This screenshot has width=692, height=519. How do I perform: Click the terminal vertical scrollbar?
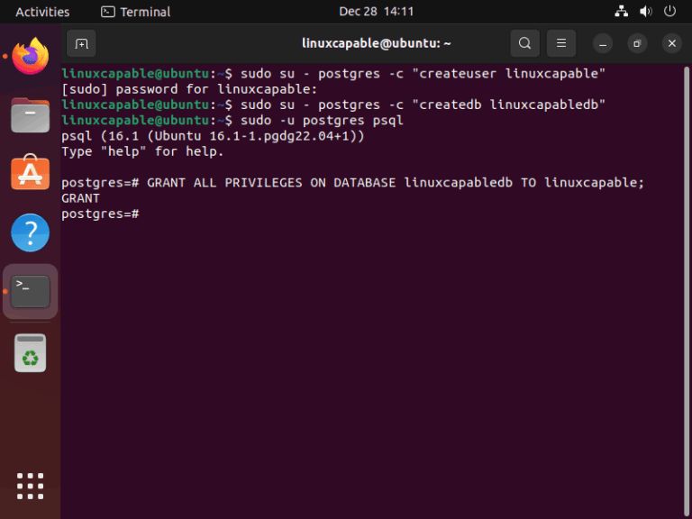click(687, 291)
